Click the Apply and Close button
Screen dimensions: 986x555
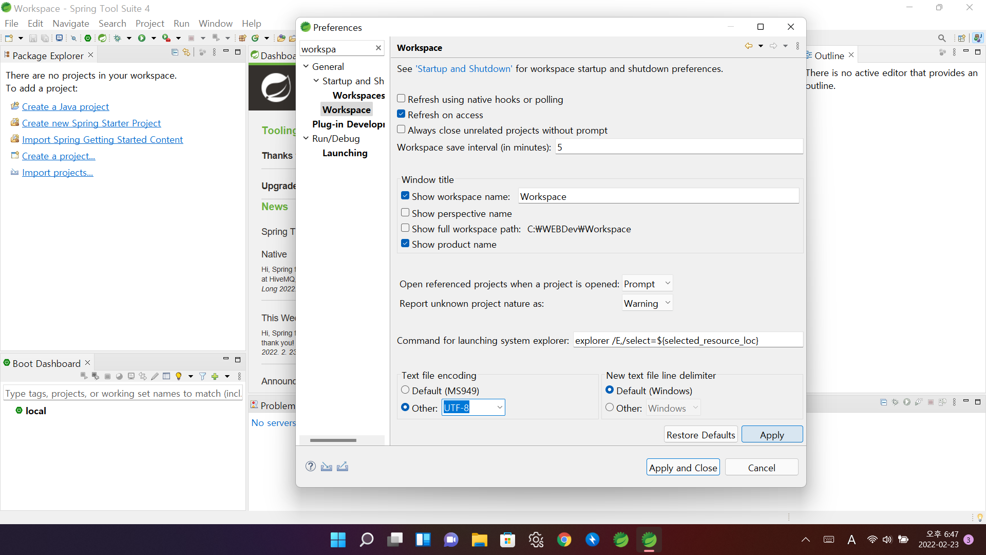tap(682, 468)
